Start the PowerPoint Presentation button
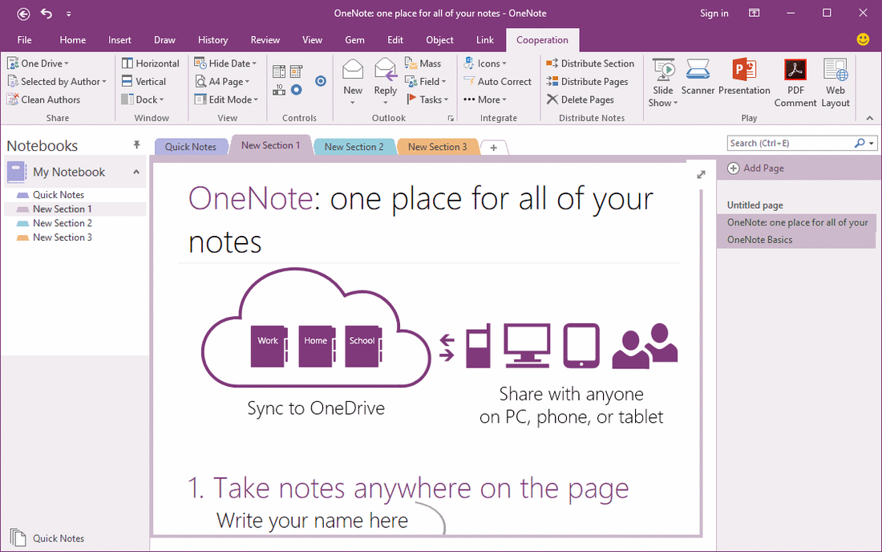The height and width of the screenshot is (552, 882). (744, 77)
